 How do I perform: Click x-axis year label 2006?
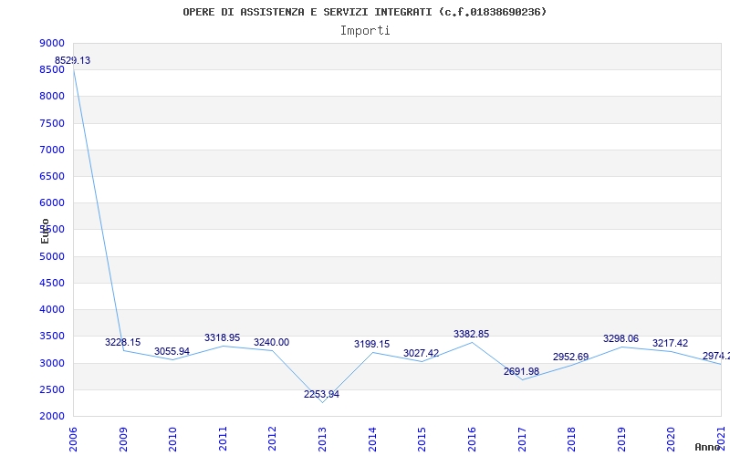point(74,440)
